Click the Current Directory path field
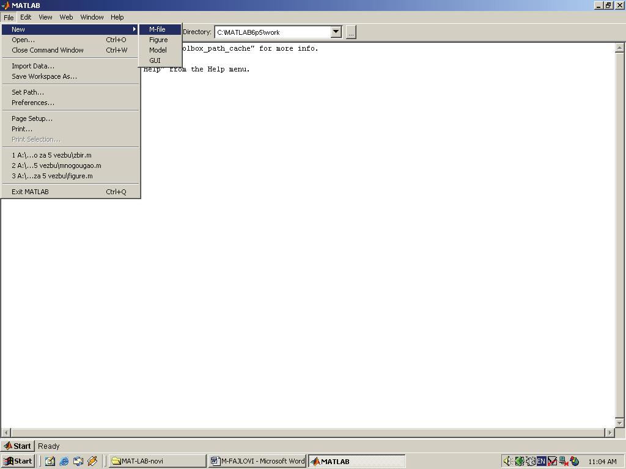 point(273,32)
